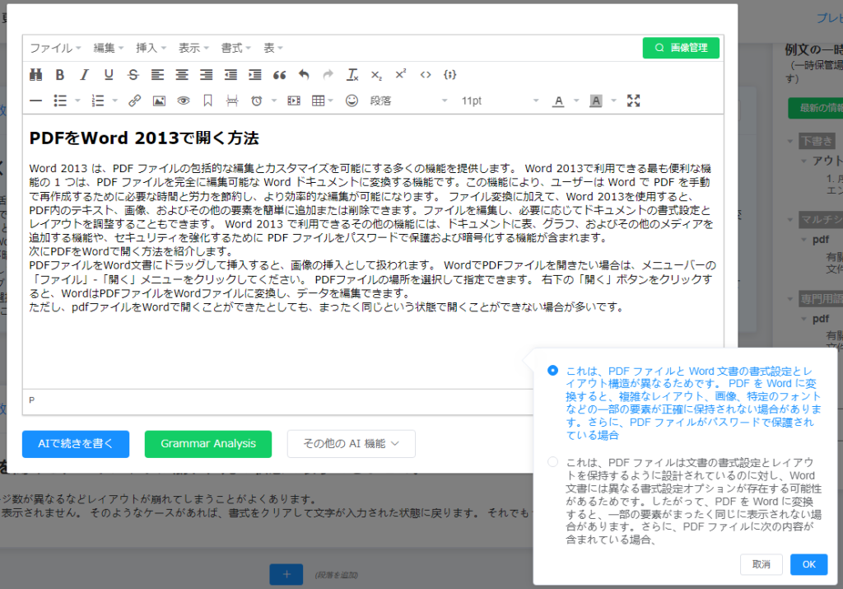
Task: Undo last edit
Action: [x=304, y=75]
